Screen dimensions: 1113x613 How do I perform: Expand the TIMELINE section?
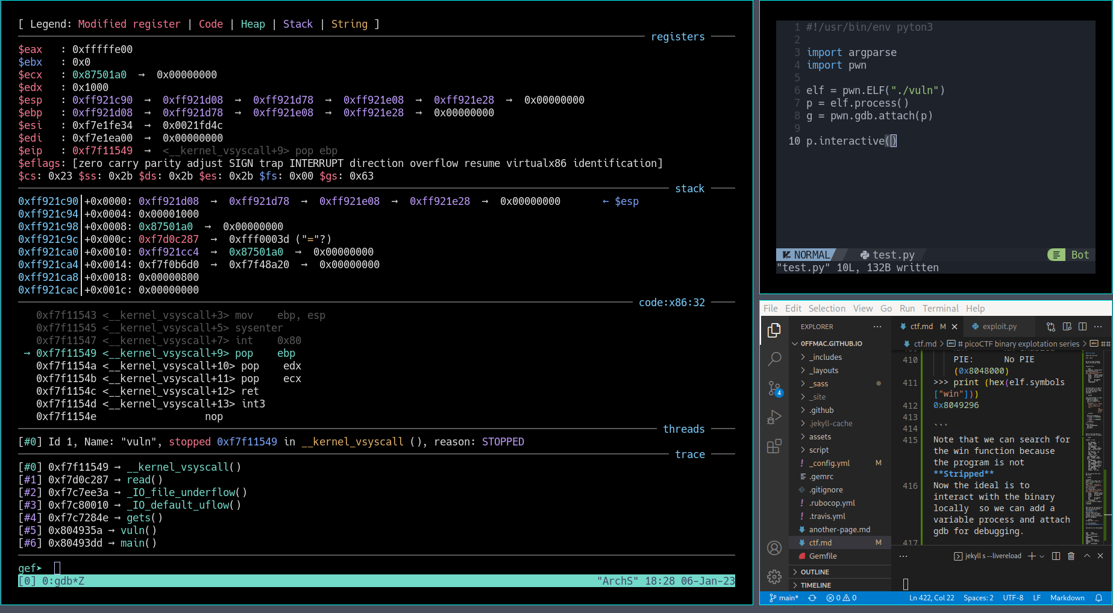pyautogui.click(x=840, y=585)
